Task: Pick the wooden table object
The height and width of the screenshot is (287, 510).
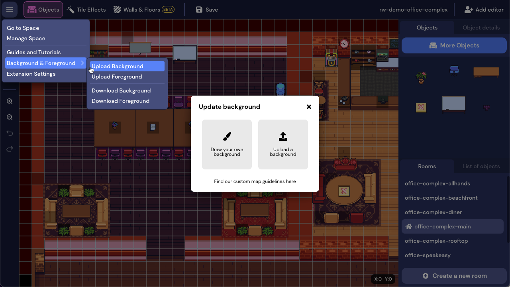Action: (x=486, y=72)
